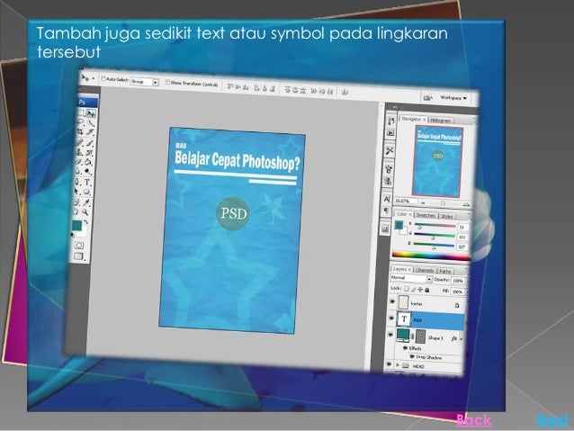Click foreground color swatch in toolbox

point(76,225)
